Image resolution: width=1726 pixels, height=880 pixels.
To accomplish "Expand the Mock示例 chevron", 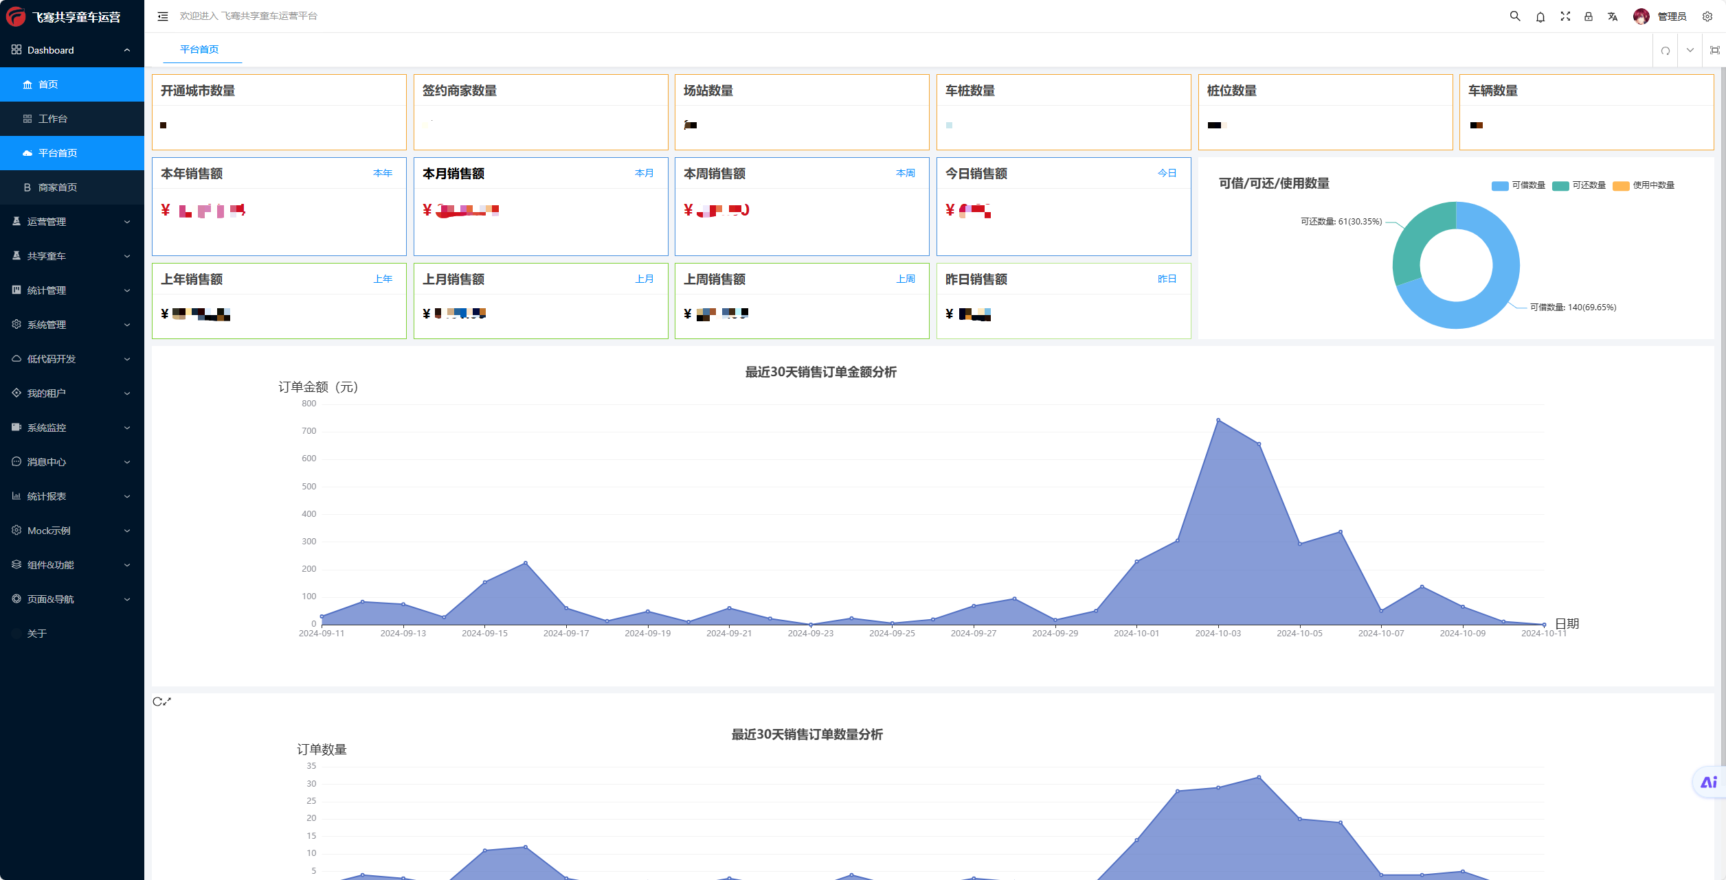I will 127,531.
